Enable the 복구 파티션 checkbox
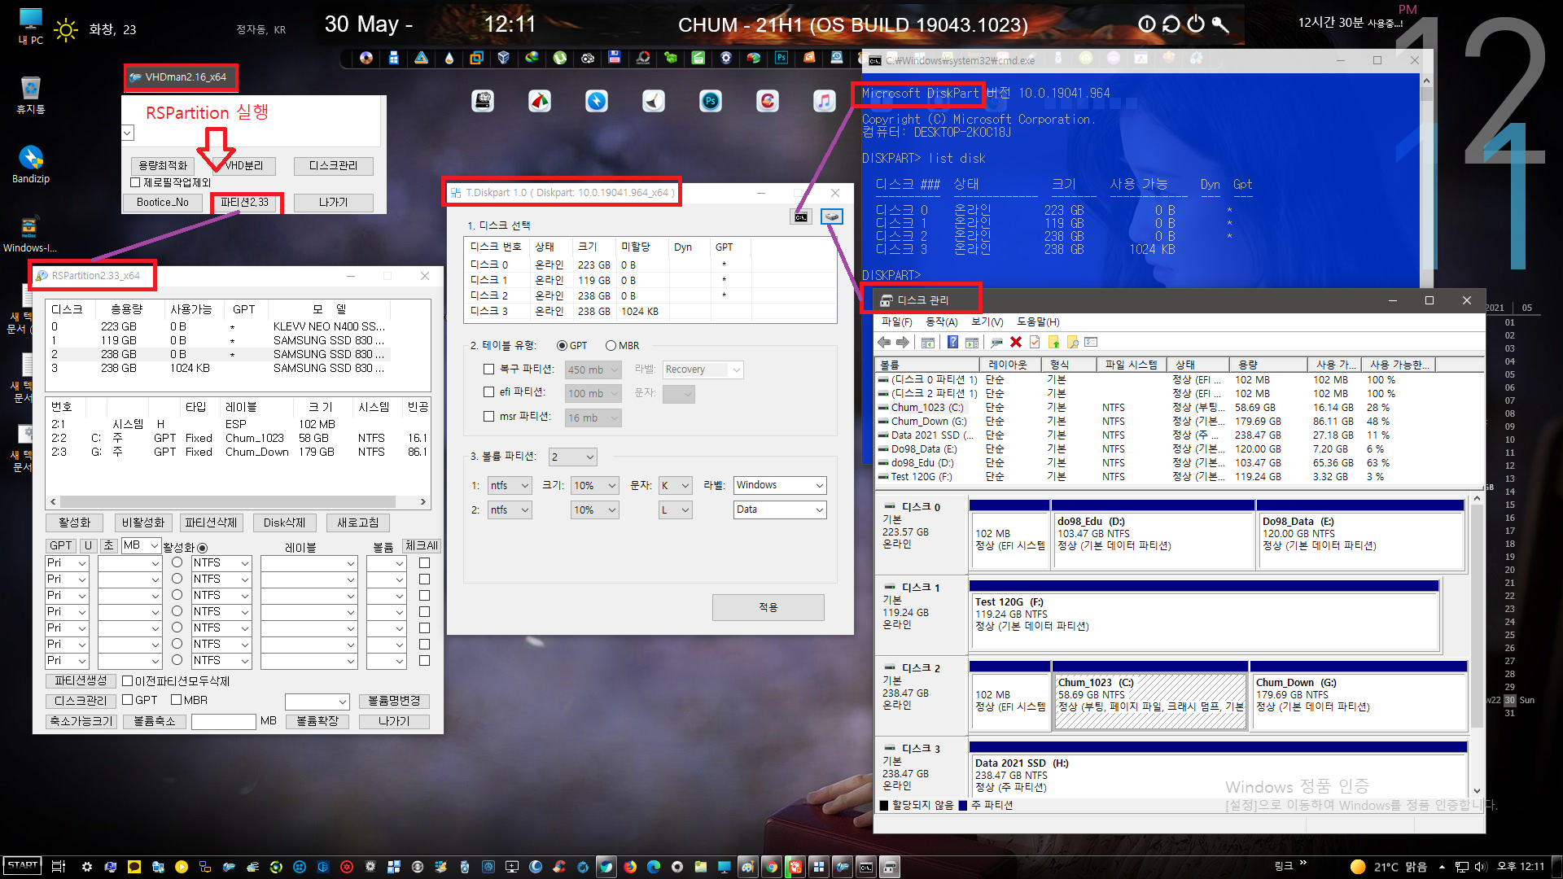Image resolution: width=1563 pixels, height=879 pixels. (489, 370)
